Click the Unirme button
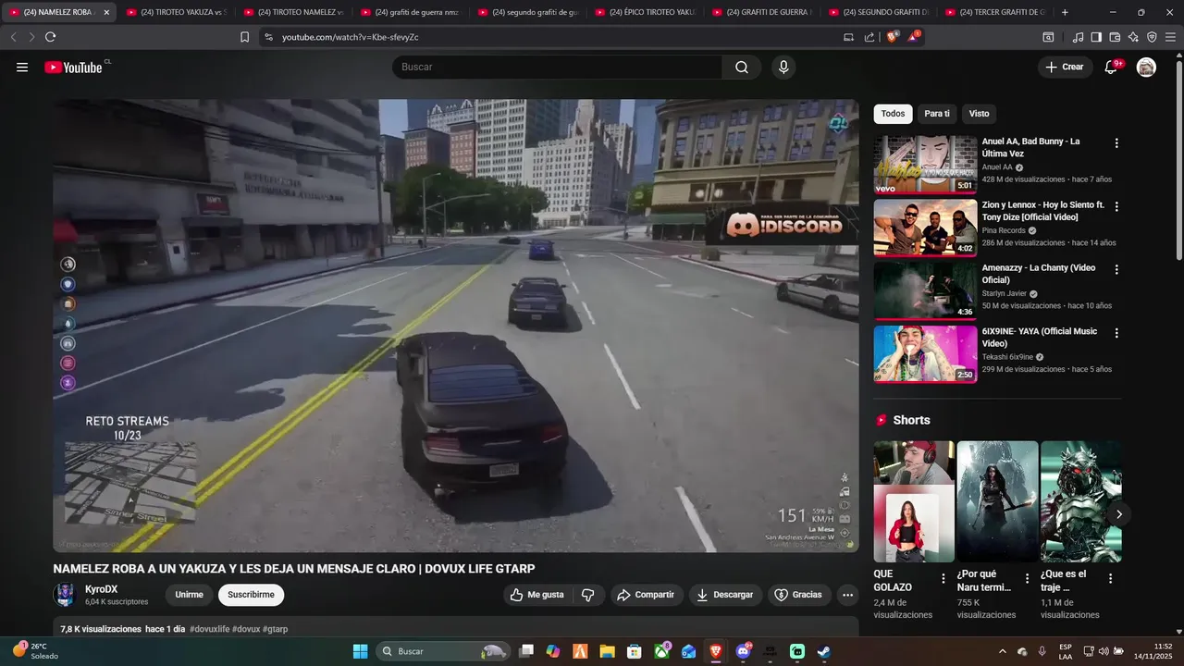Viewport: 1184px width, 666px height. (189, 595)
